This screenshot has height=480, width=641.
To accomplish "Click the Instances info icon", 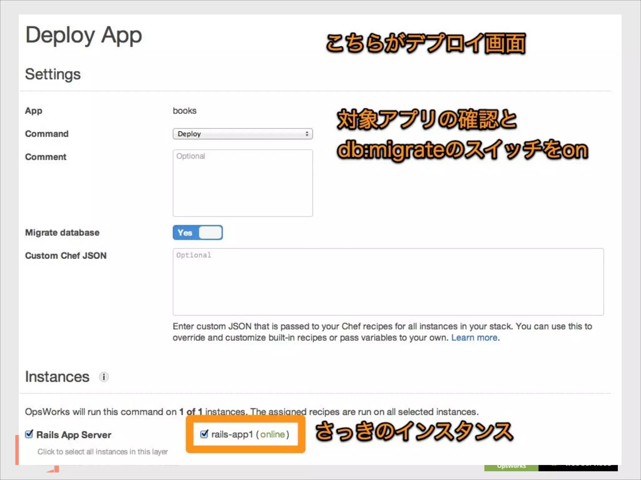I will (104, 377).
